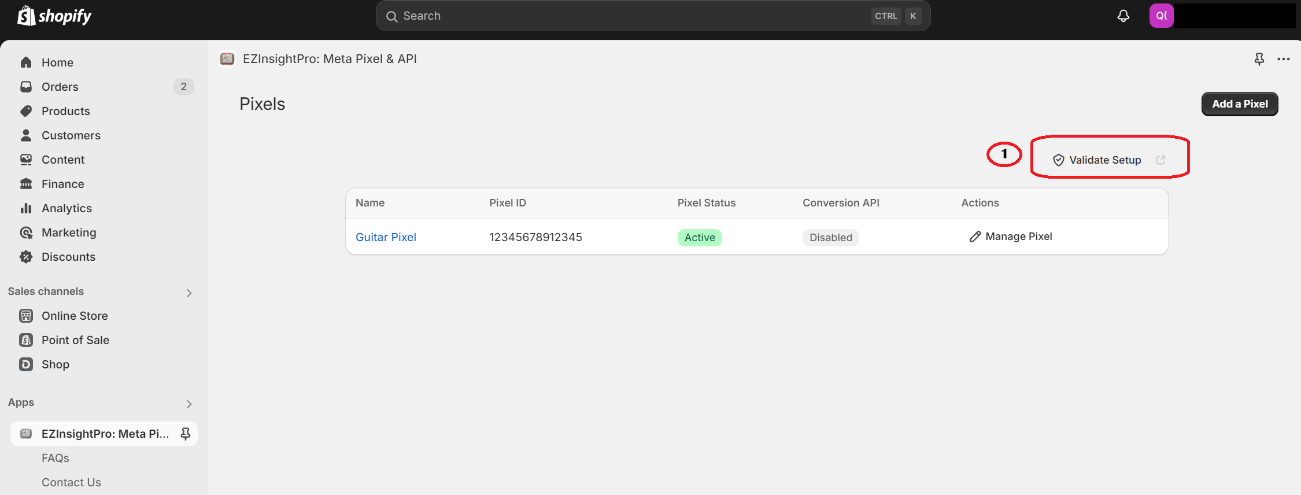
Task: Click the Search input field
Action: 653,16
